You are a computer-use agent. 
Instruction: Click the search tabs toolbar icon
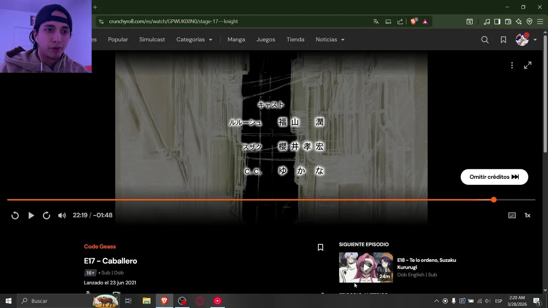(470, 21)
